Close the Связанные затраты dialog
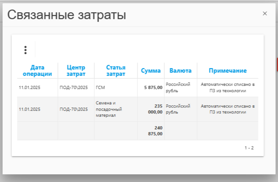Screen dimensions: 278x182 [x=265, y=14]
